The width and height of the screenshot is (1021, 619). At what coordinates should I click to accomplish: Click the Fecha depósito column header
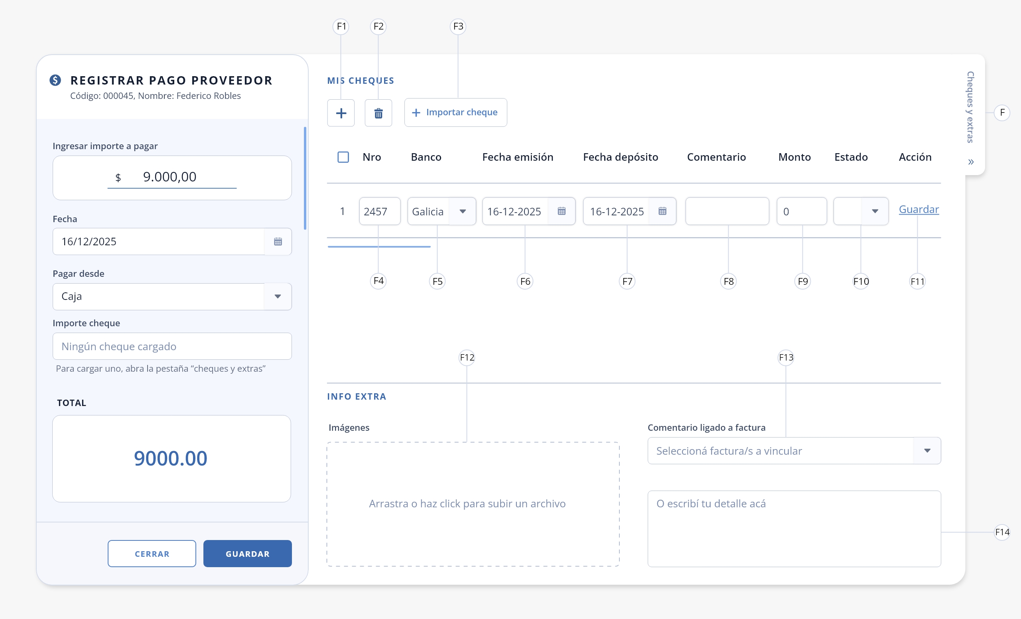[620, 157]
